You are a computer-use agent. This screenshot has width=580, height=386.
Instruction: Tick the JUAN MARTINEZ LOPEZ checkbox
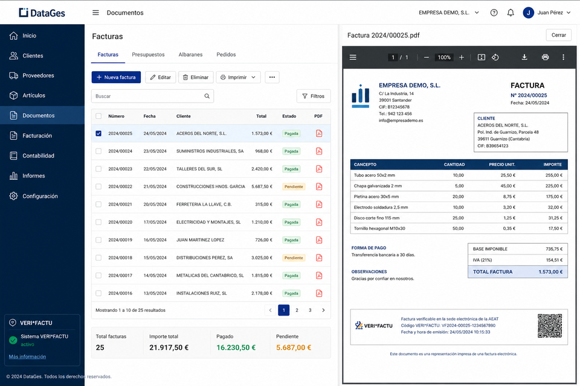tap(98, 239)
